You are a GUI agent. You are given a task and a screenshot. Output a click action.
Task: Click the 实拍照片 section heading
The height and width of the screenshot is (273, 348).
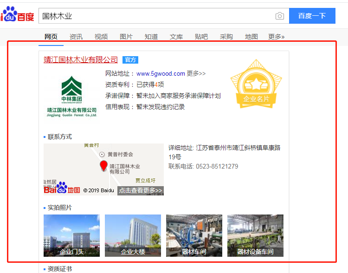tap(60, 208)
